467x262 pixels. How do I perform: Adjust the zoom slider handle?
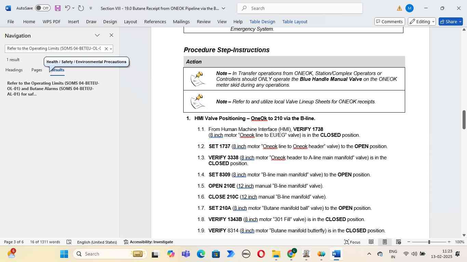(429, 242)
